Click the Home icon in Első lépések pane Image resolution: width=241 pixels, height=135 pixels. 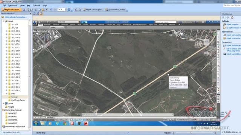(232, 18)
